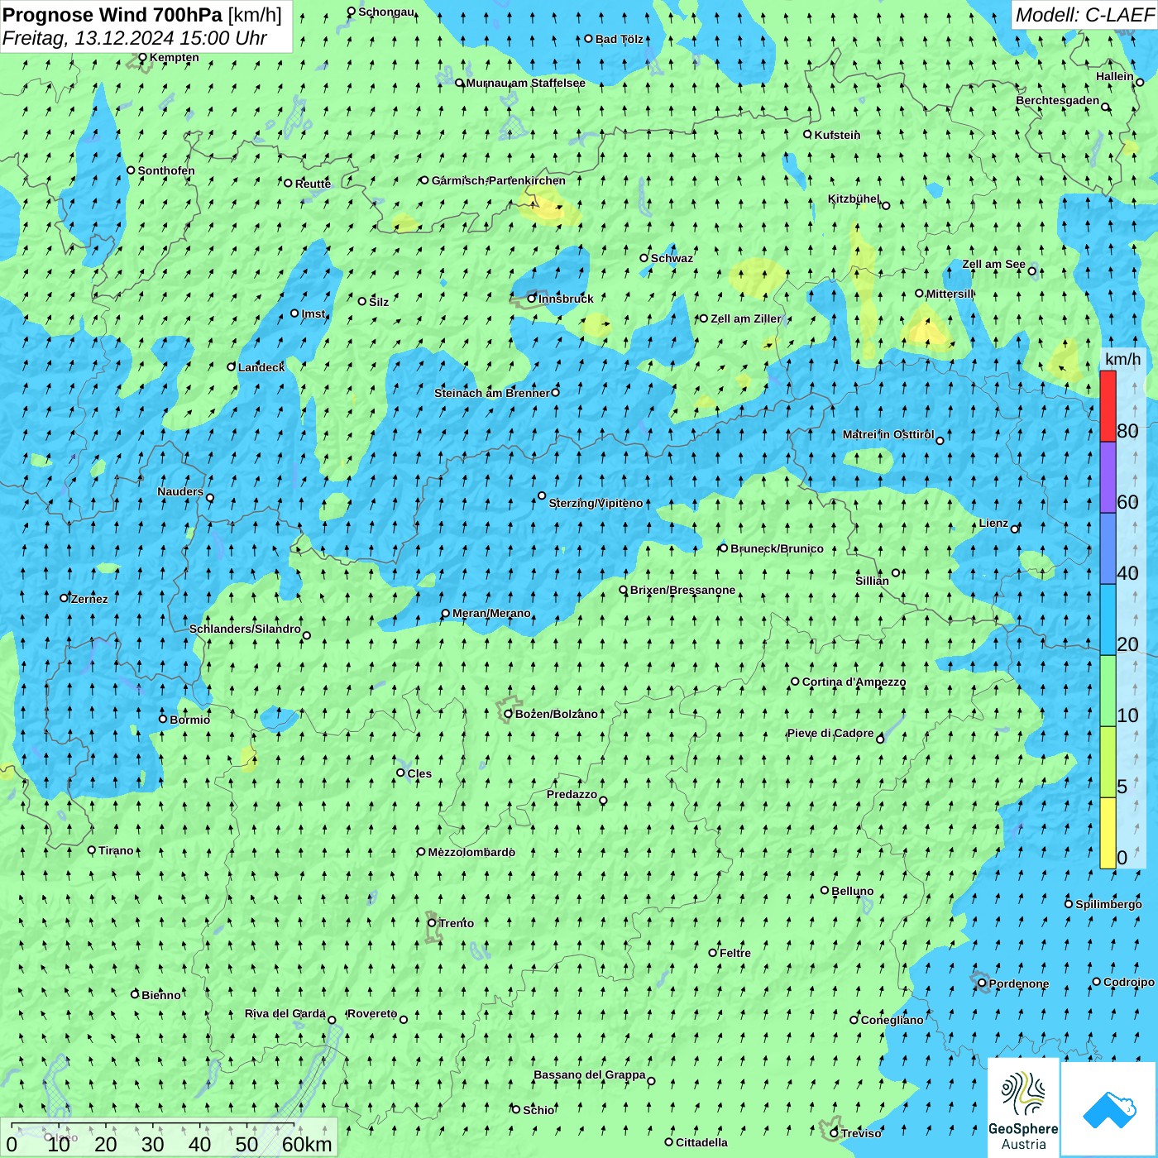
Task: Click the Schio label
Action: pos(538,1110)
